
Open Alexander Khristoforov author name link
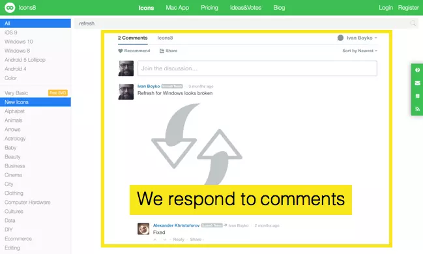pyautogui.click(x=177, y=225)
